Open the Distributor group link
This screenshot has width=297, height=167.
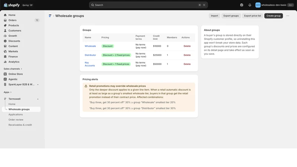click(90, 55)
